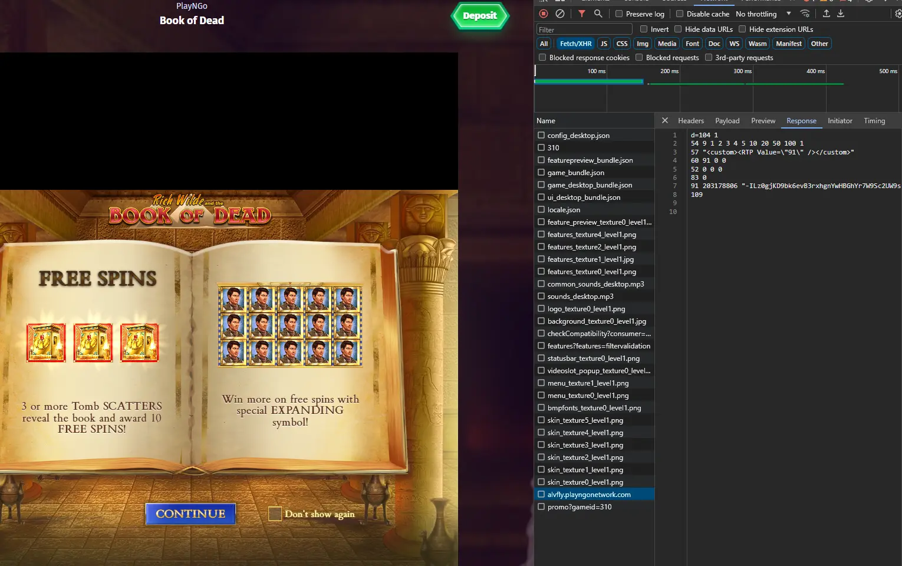Click the 200 ms timeline marker
Viewport: 902px width, 566px height.
coord(669,71)
